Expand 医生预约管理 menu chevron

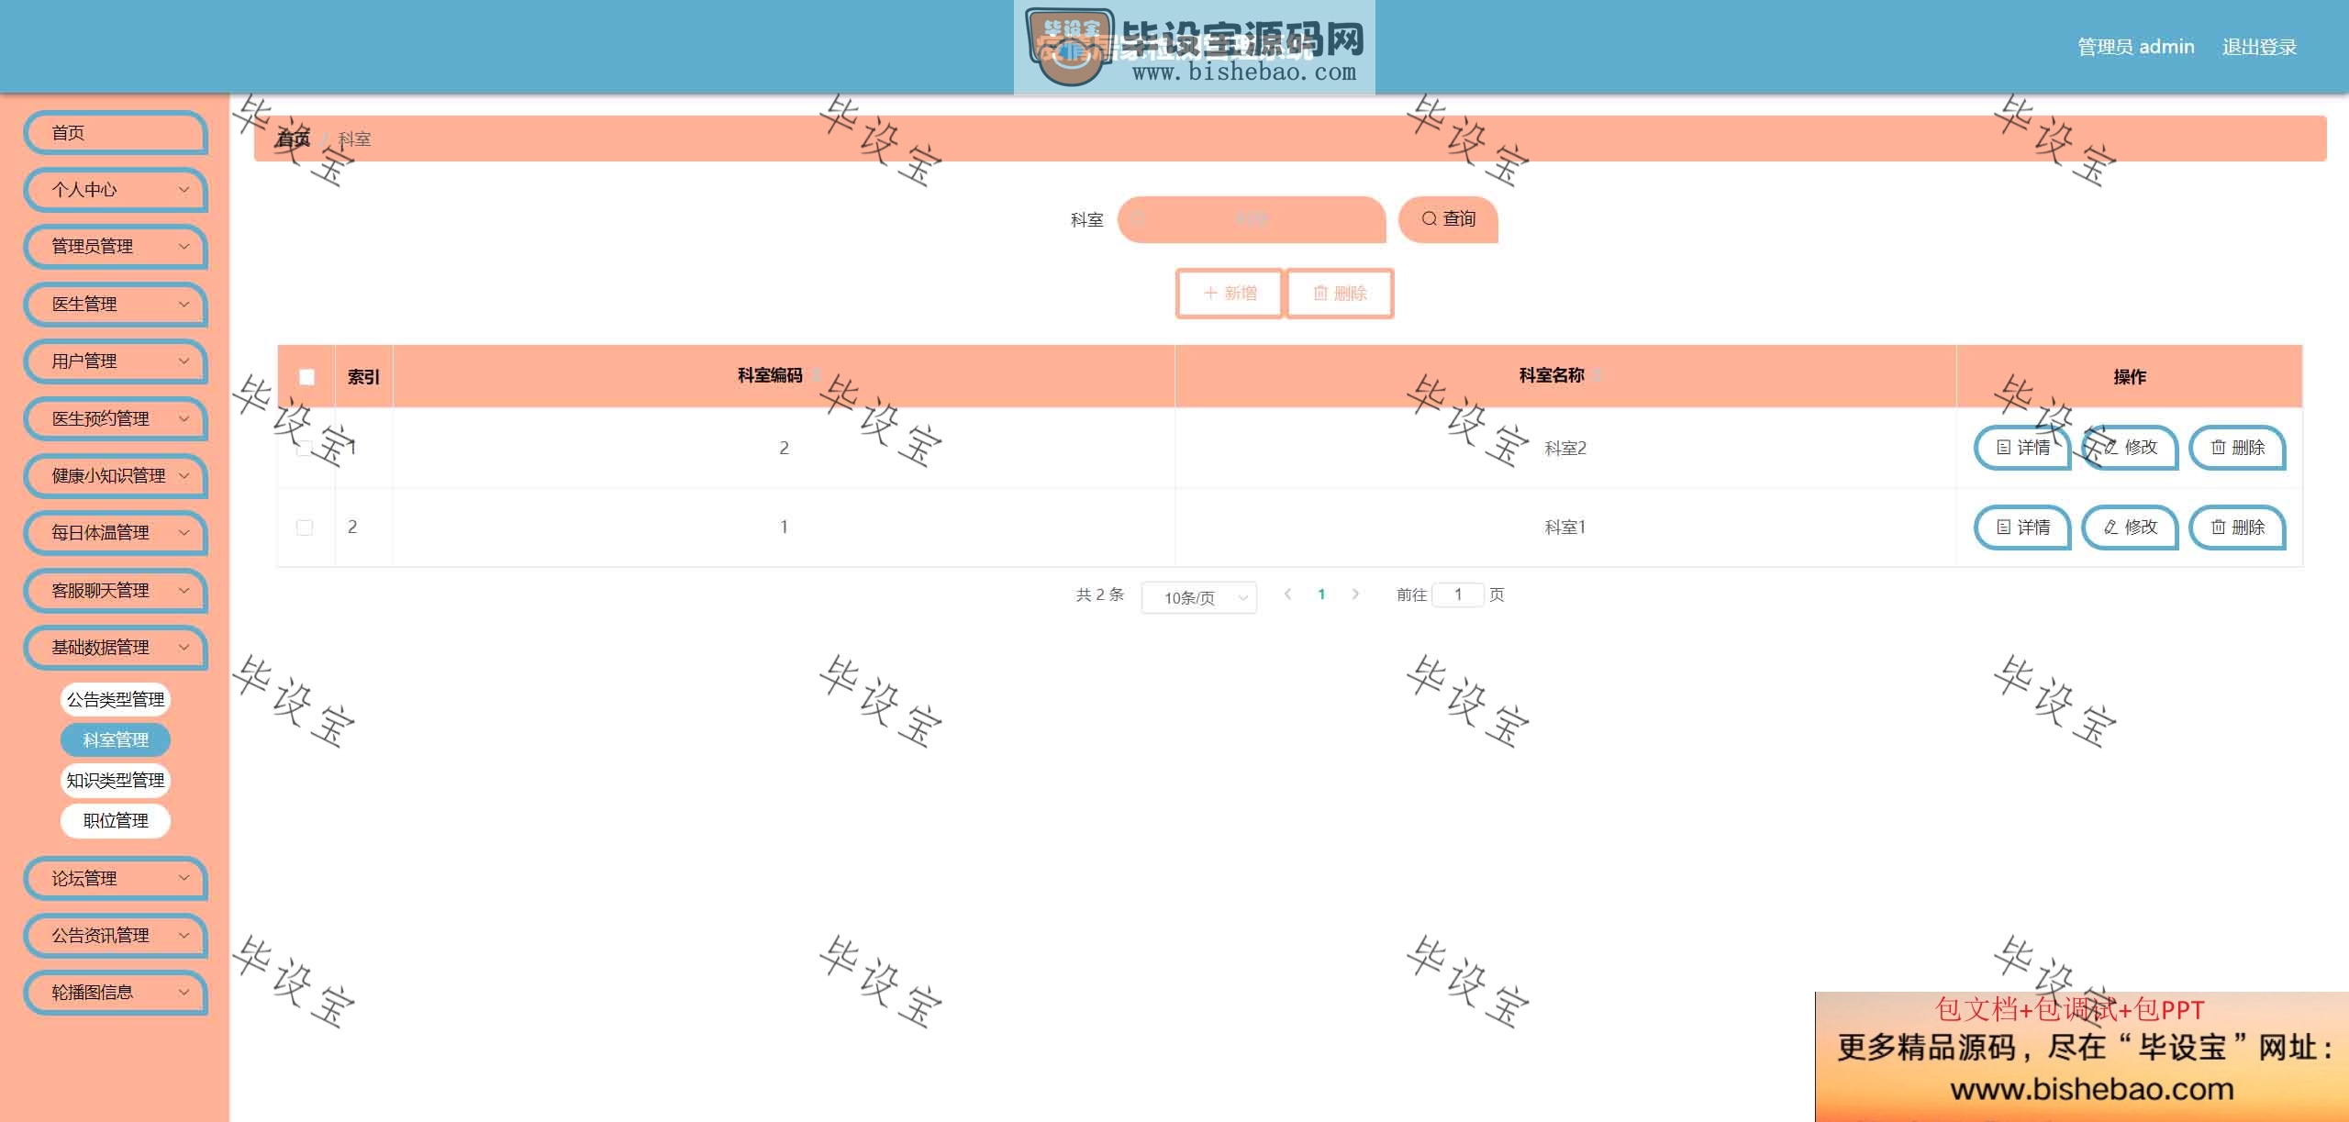pos(184,419)
